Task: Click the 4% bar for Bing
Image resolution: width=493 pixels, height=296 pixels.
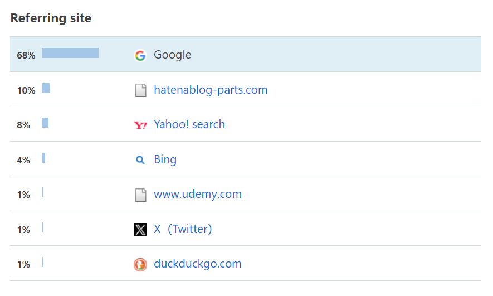Action: [43, 158]
